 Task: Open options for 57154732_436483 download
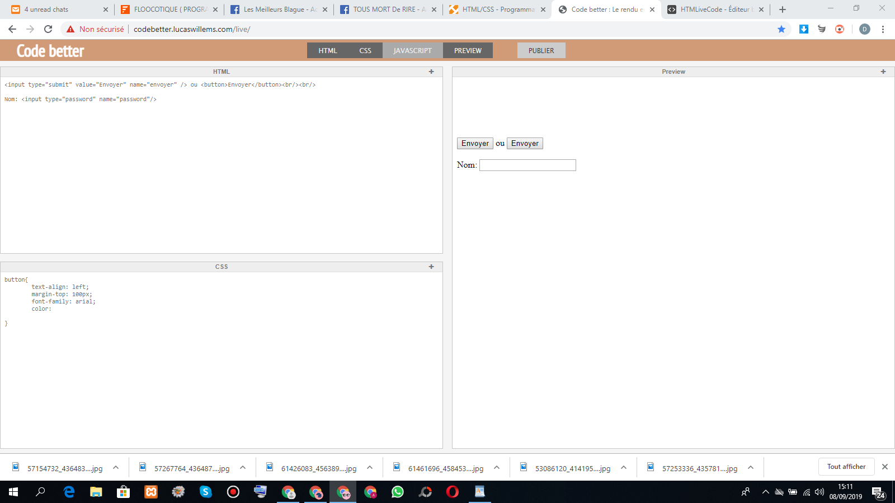(x=116, y=468)
